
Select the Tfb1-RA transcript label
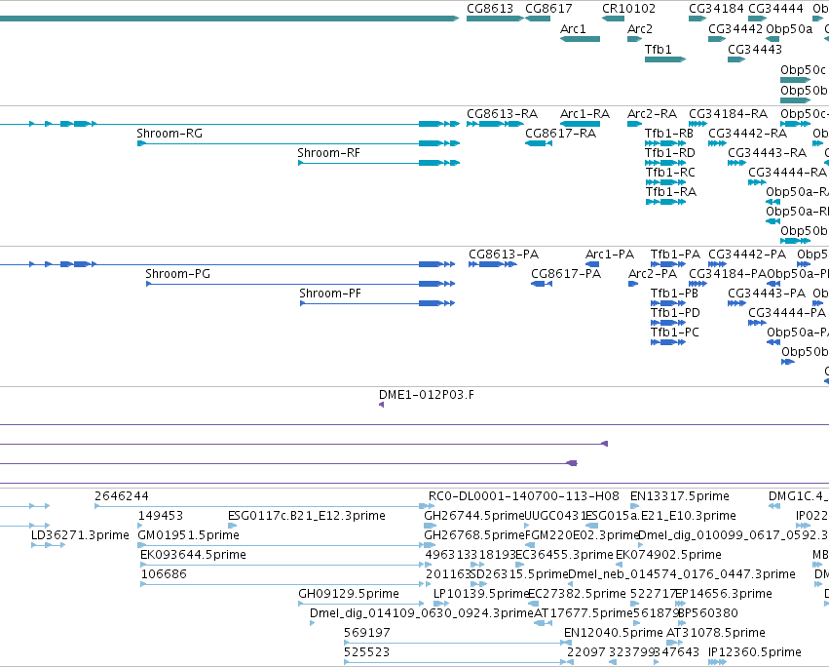click(x=670, y=192)
